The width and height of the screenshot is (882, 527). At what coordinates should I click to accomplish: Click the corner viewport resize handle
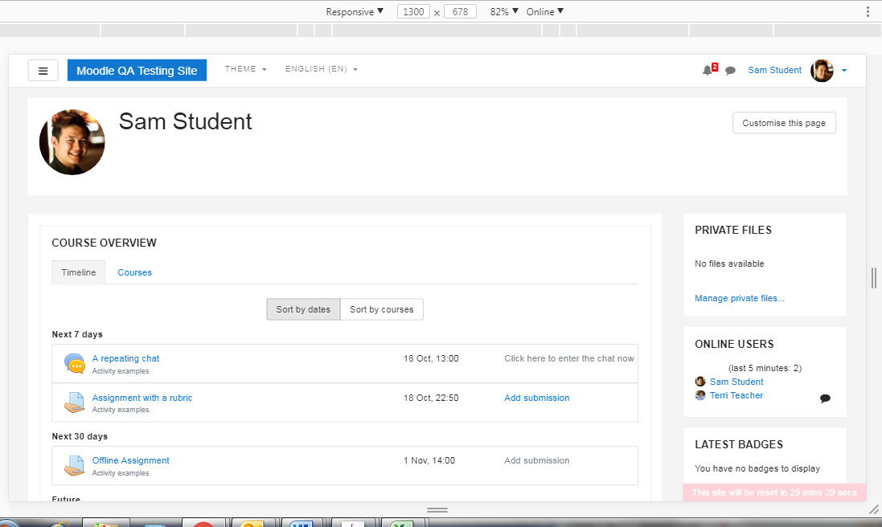click(x=874, y=509)
